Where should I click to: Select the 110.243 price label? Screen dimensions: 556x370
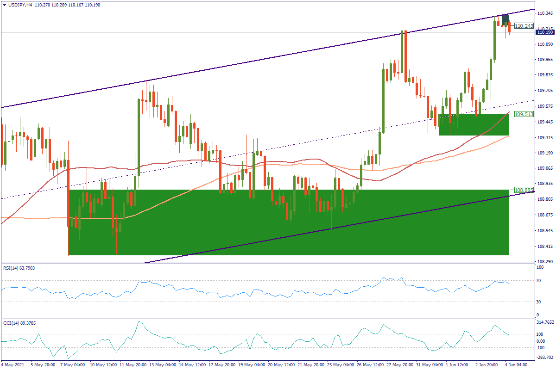(524, 26)
